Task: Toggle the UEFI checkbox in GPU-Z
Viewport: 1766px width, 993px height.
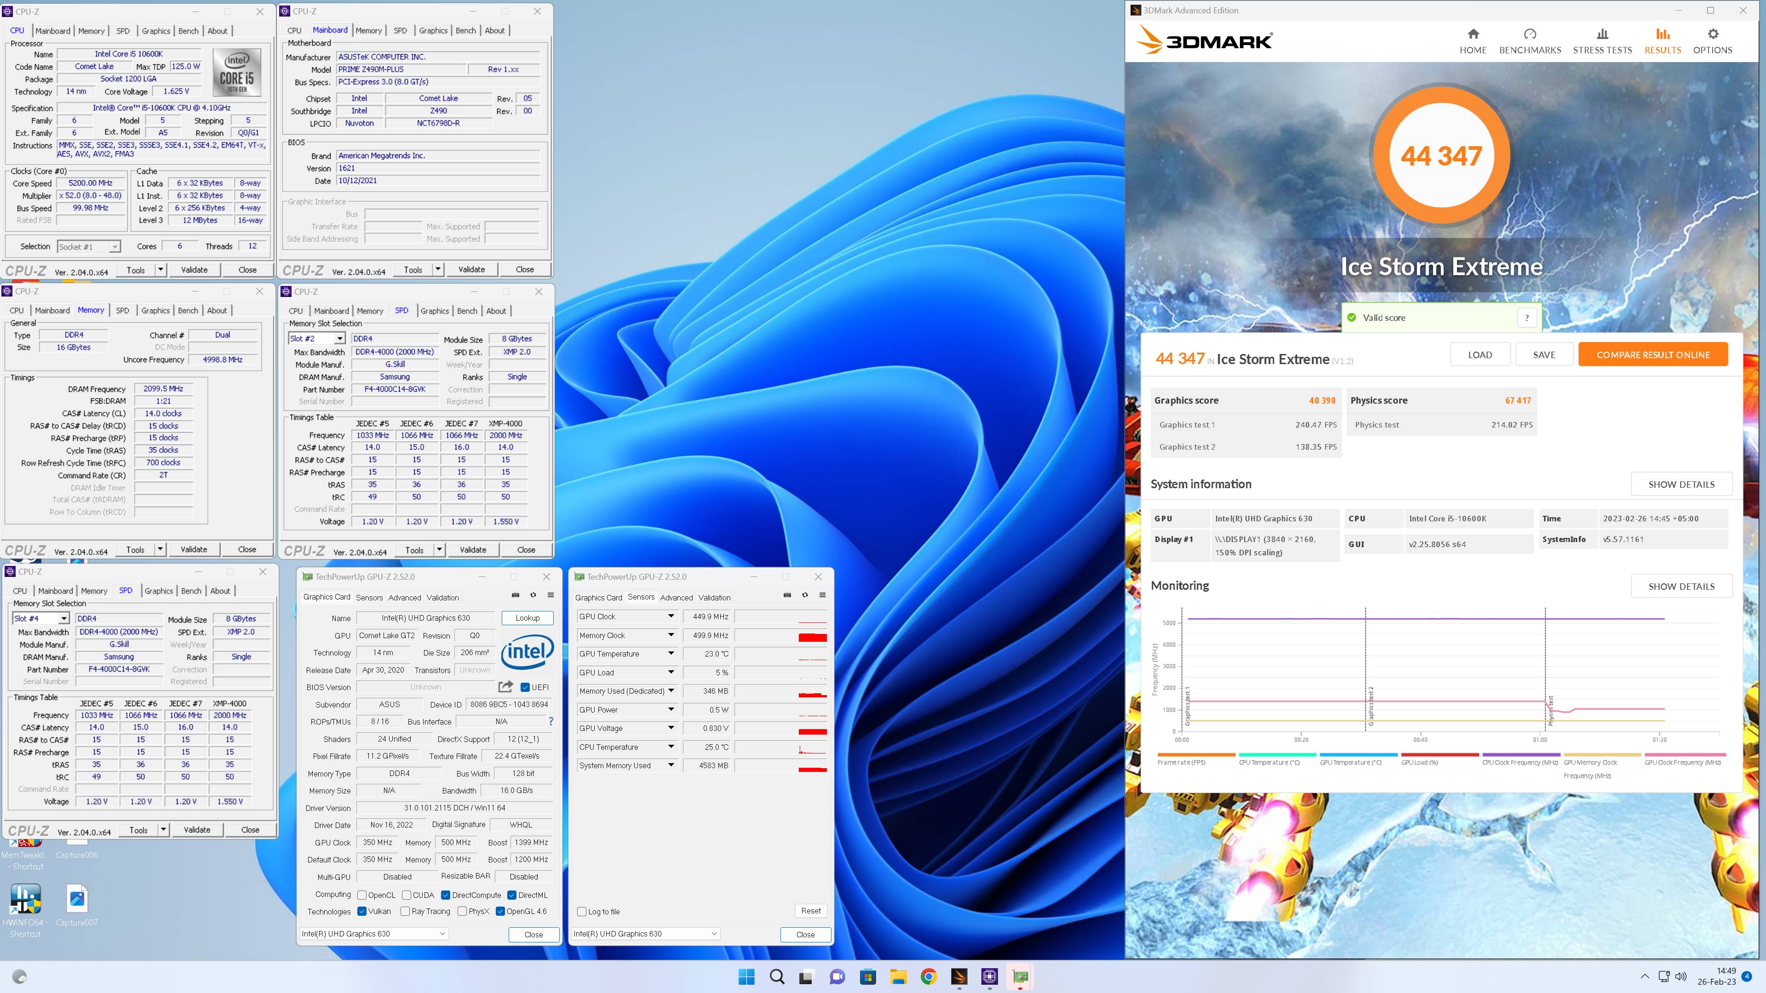Action: pos(525,687)
